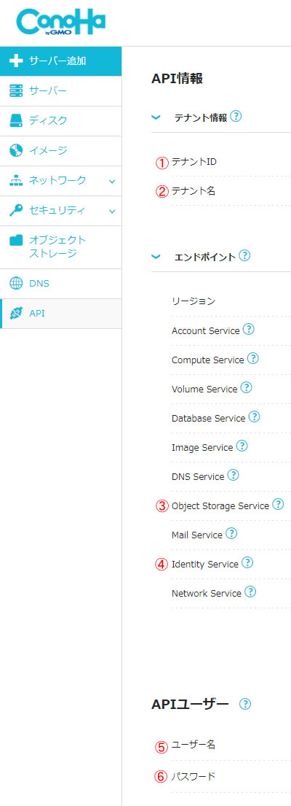Viewport: 291px width, 806px height.
Task: Expand the セキュリティ sidebar submenu
Action: click(112, 212)
